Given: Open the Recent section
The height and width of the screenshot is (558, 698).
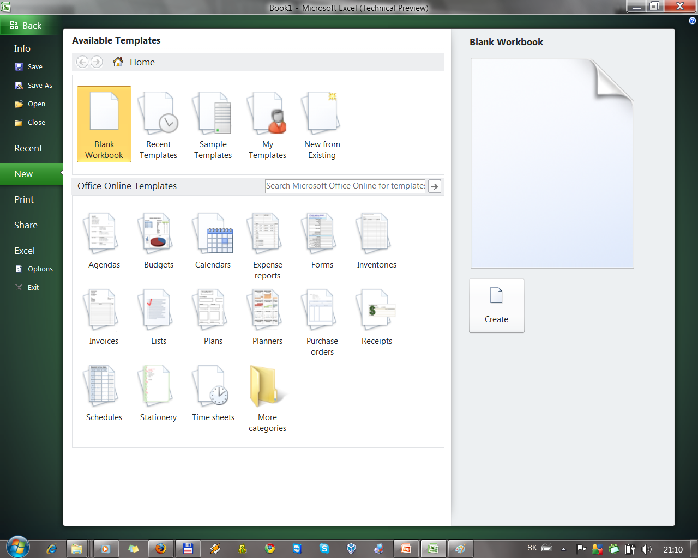Looking at the screenshot, I should pyautogui.click(x=28, y=148).
